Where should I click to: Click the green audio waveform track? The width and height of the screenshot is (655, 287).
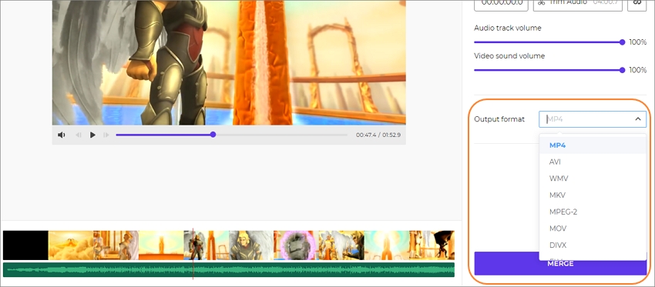(x=229, y=269)
